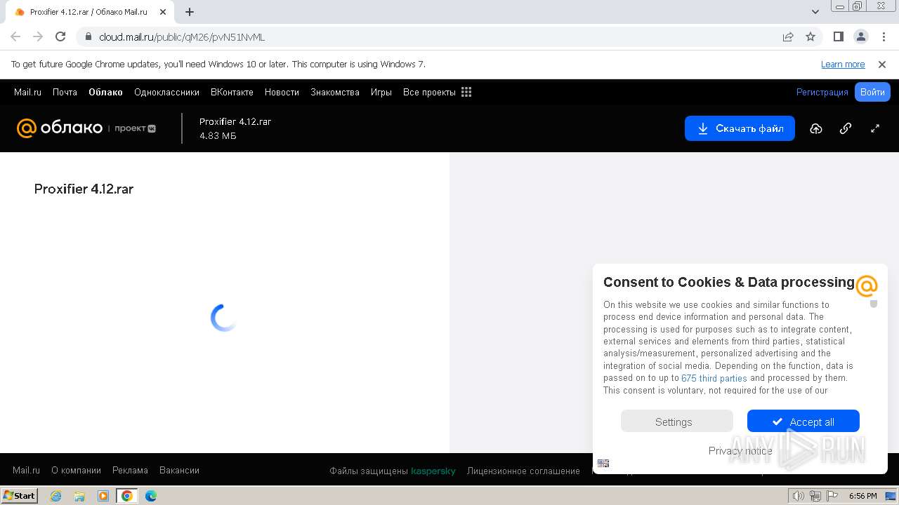This screenshot has width=899, height=505.
Task: Open Новости in nav bar
Action: [282, 92]
